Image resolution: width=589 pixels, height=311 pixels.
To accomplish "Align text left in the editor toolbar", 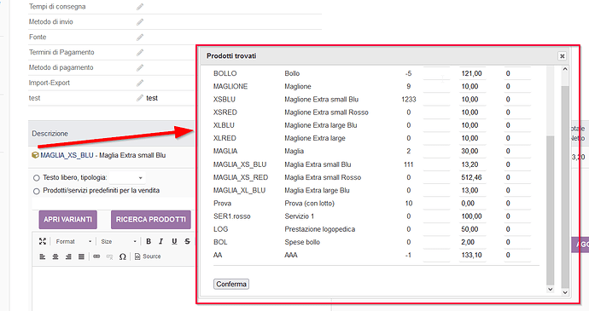I will coord(43,256).
